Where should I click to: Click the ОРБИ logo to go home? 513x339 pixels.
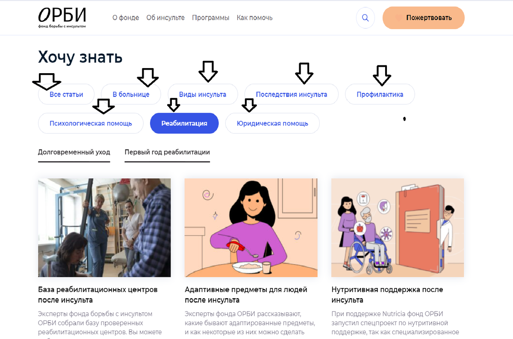[62, 18]
